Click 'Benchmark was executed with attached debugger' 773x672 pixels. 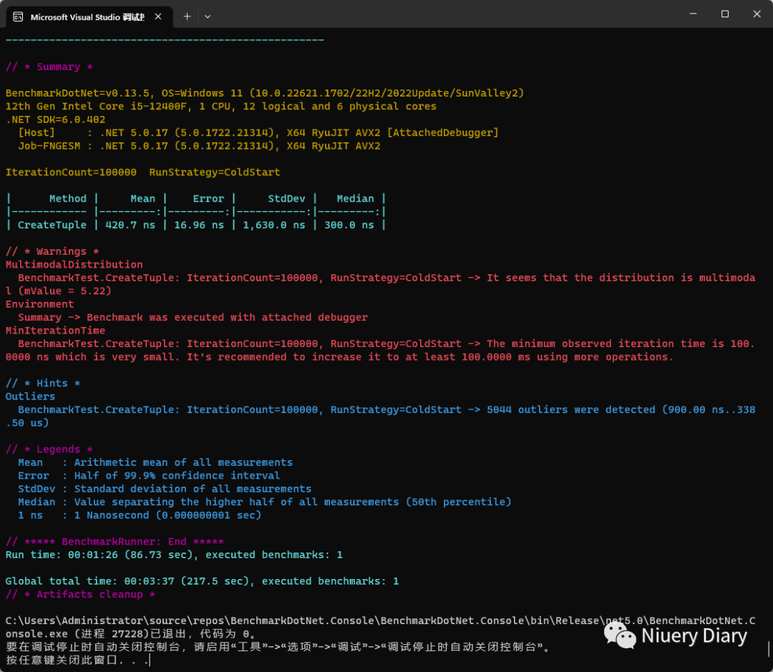(x=228, y=317)
